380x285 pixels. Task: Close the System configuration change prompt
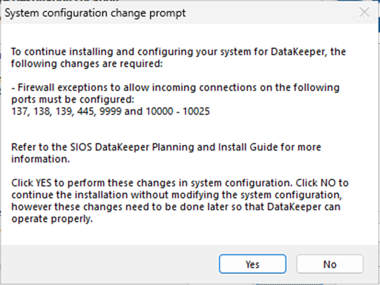pos(365,13)
